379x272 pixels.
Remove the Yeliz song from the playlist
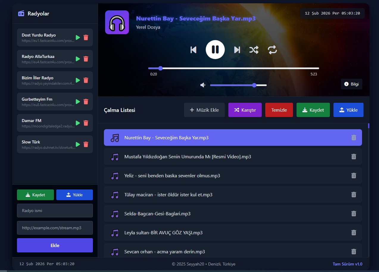(353, 175)
